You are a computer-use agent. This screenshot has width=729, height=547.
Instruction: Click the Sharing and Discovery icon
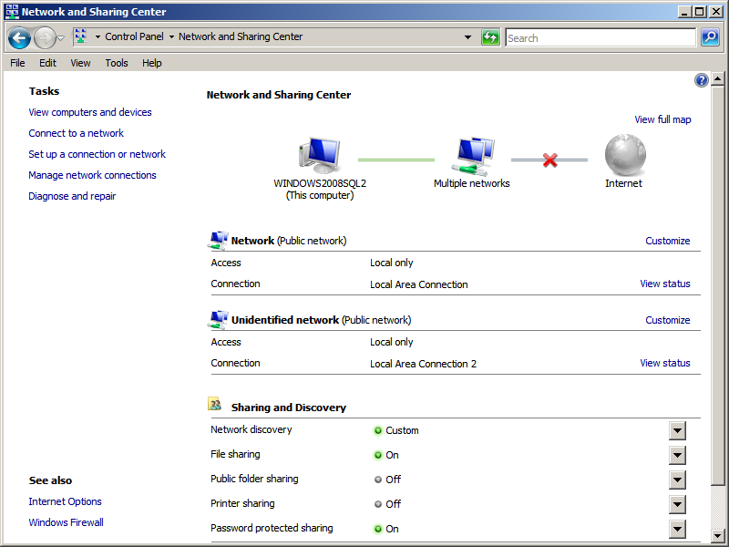coord(214,404)
